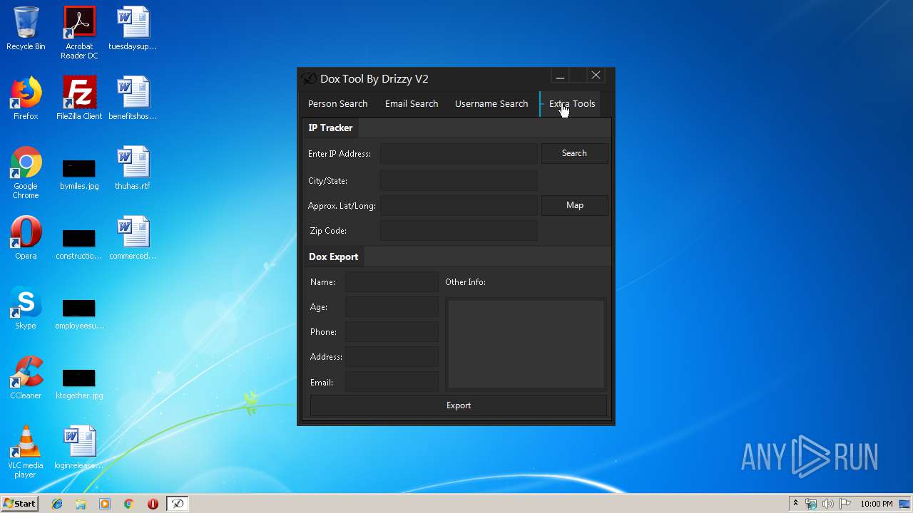Switch to Username Search tab
The image size is (913, 513).
491,104
